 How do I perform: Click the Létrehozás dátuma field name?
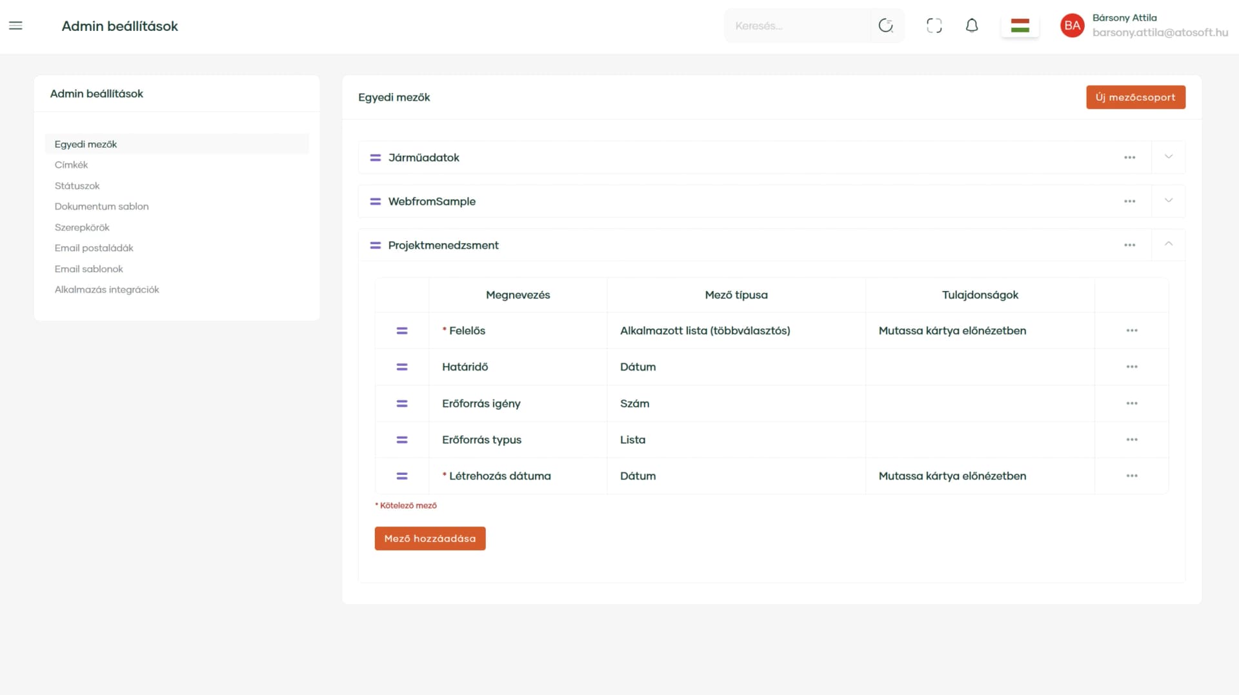[x=499, y=476]
